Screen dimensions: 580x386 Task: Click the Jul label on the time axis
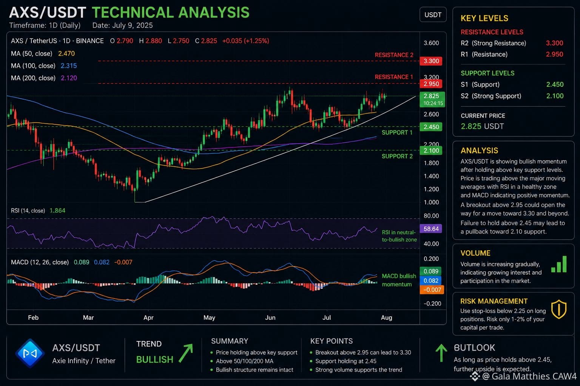click(327, 317)
